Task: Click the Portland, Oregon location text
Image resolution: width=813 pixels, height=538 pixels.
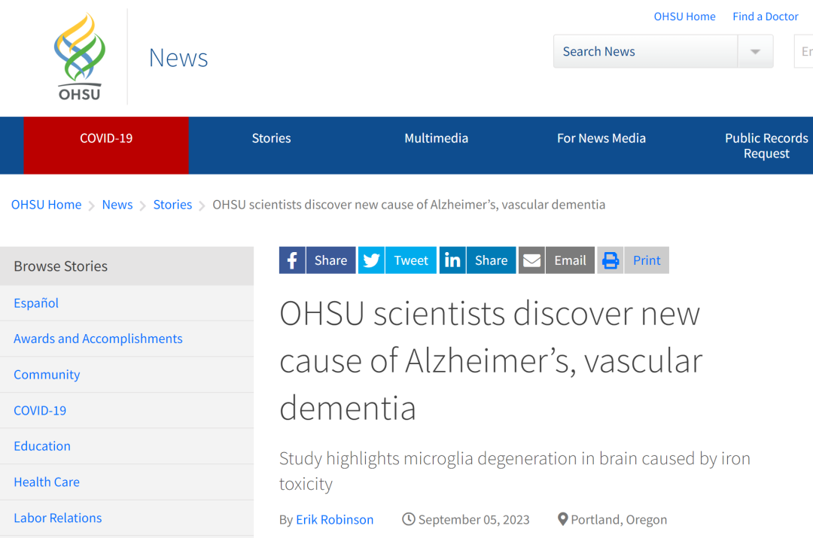Action: click(x=619, y=520)
